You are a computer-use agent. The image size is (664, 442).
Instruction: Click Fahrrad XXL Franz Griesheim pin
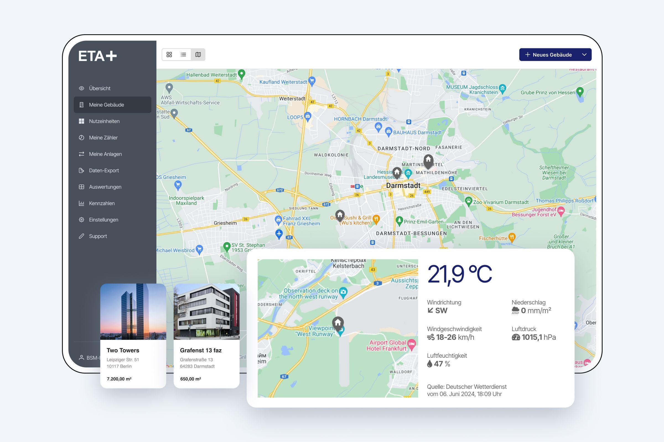[x=278, y=220]
